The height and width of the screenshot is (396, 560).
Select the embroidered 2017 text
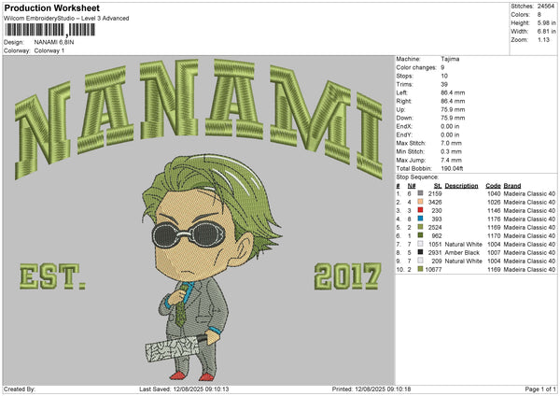pyautogui.click(x=348, y=276)
